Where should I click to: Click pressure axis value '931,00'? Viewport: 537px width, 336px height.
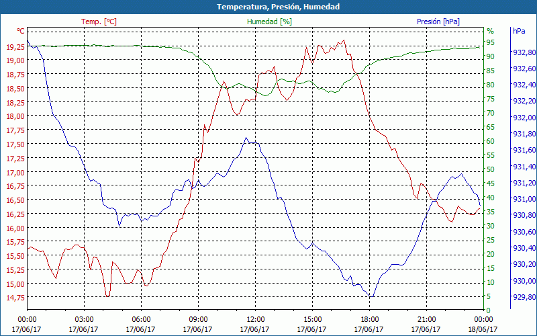click(524, 199)
